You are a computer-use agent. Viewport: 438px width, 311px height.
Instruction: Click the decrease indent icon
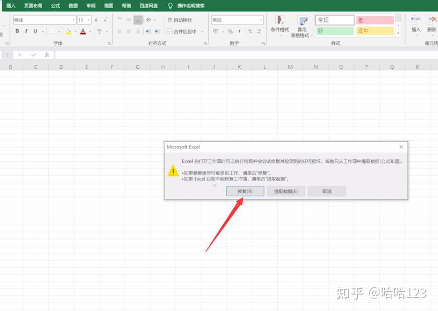(x=149, y=32)
